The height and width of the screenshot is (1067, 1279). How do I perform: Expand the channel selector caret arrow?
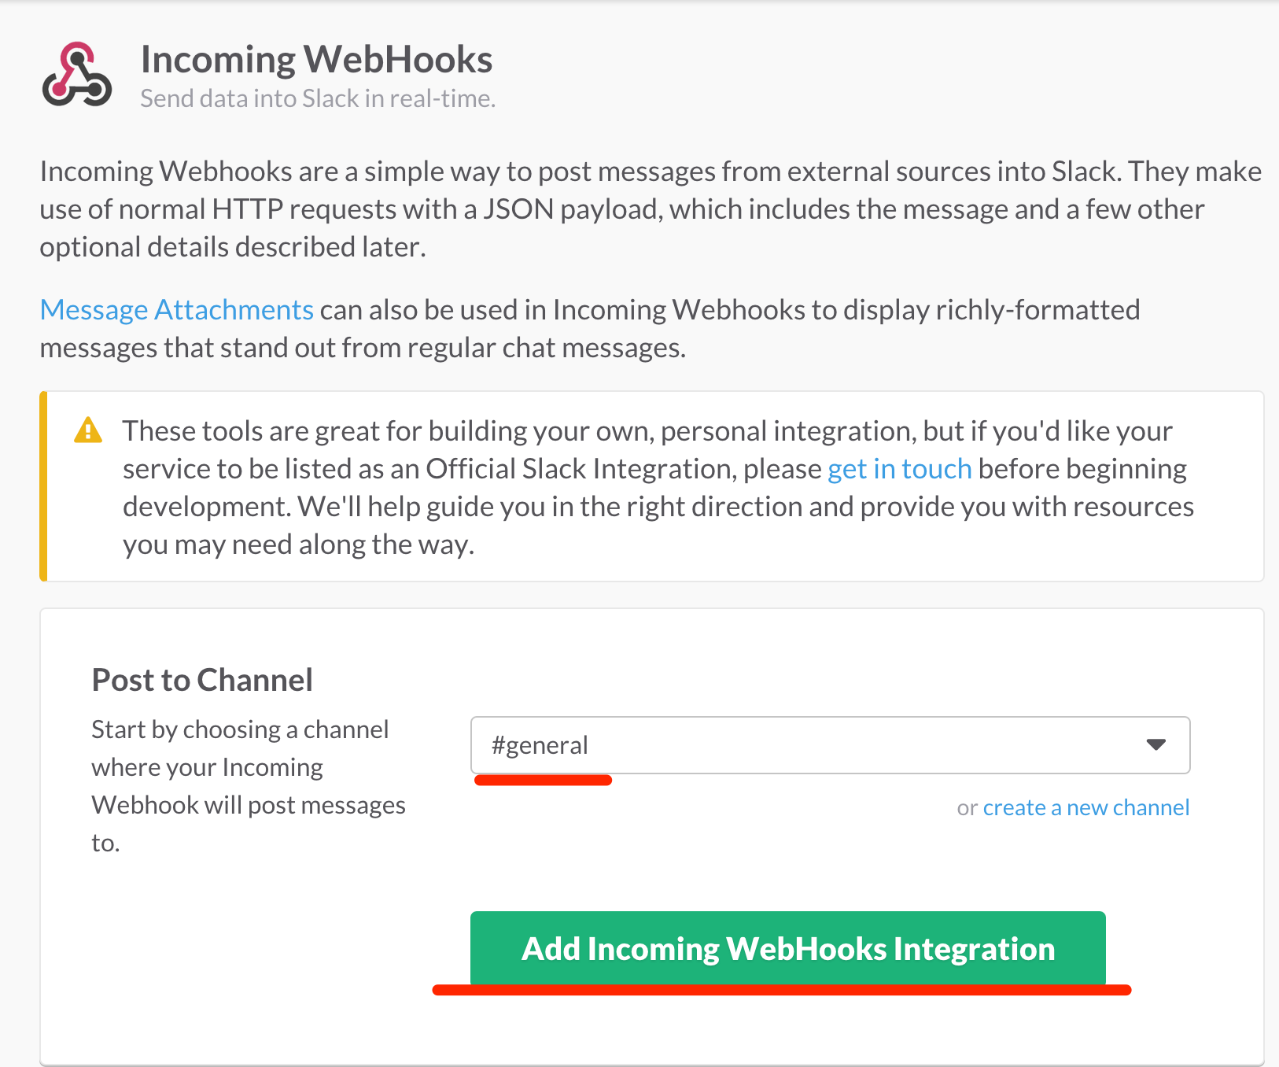click(x=1156, y=744)
